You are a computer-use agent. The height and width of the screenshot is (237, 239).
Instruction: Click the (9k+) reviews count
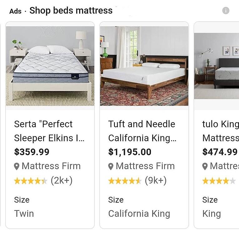point(156,181)
